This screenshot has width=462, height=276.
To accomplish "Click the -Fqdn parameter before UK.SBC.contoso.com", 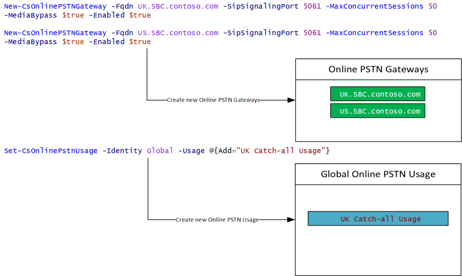I will (x=122, y=7).
